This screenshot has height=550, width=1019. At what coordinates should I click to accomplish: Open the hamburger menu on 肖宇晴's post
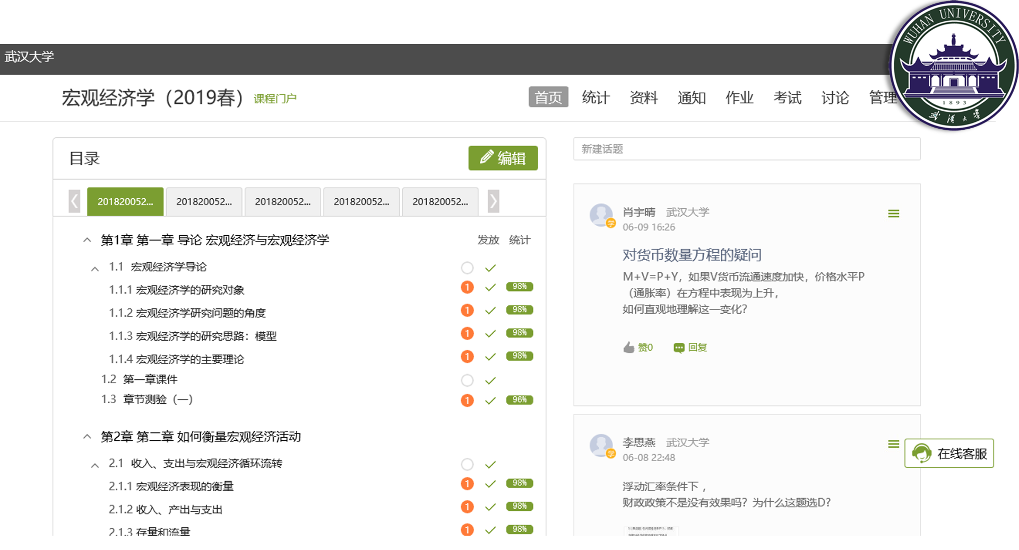[894, 214]
